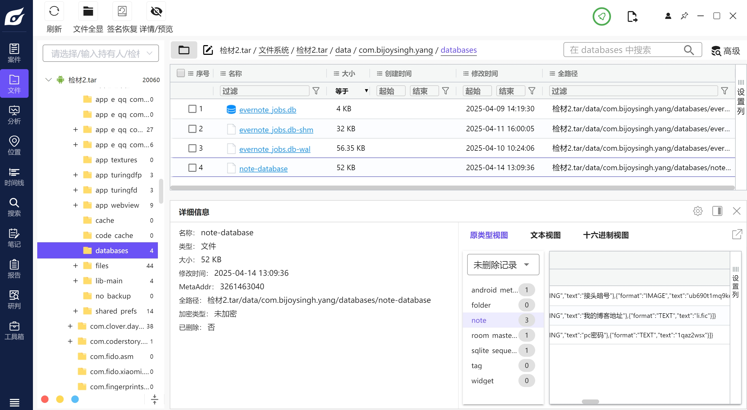
Task: Expand the app_webview folder
Action: tap(75, 205)
